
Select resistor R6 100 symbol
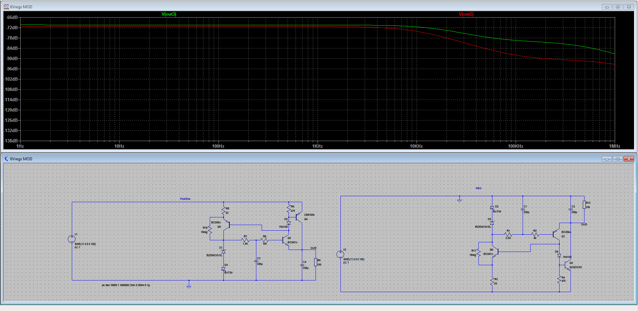tap(265, 240)
